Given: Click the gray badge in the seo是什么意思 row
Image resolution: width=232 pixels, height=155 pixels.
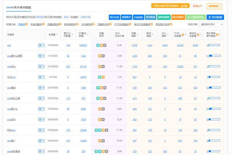Looking at the screenshot, I should (x=103, y=56).
